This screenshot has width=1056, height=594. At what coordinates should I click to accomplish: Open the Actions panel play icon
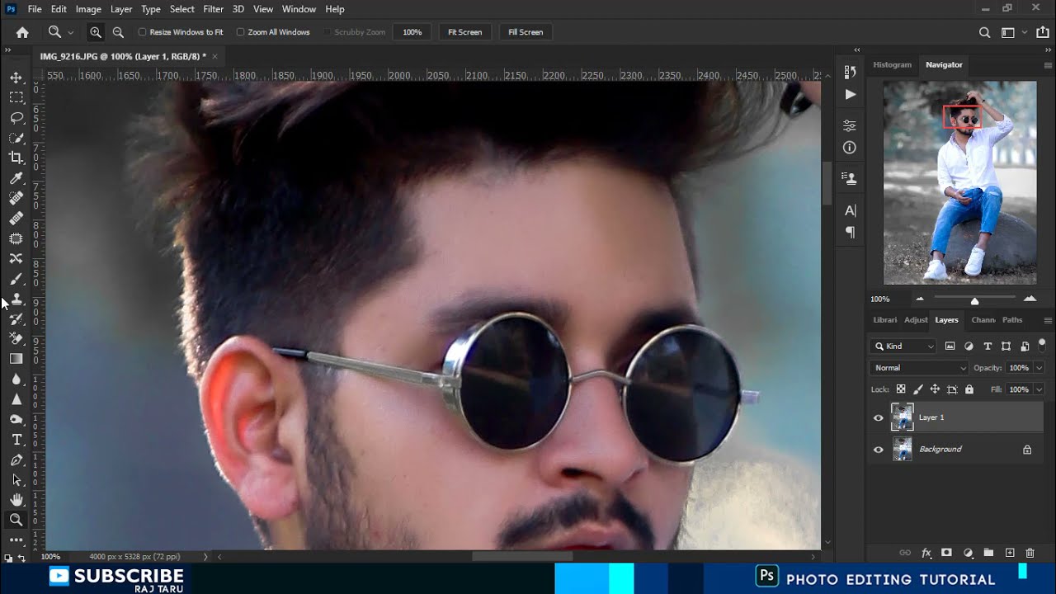point(850,95)
